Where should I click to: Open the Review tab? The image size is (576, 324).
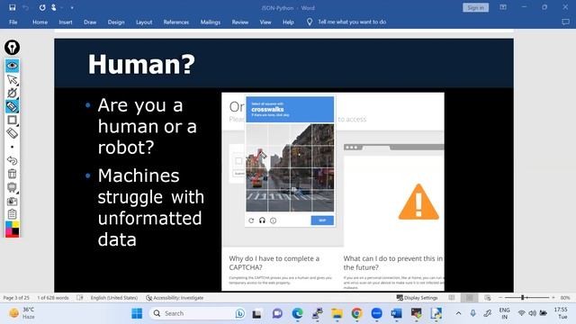240,22
